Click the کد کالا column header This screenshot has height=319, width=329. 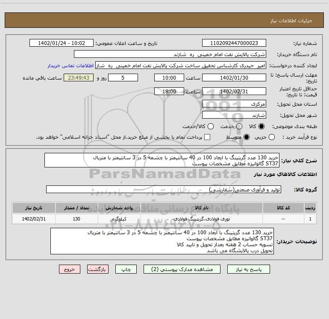click(x=283, y=208)
